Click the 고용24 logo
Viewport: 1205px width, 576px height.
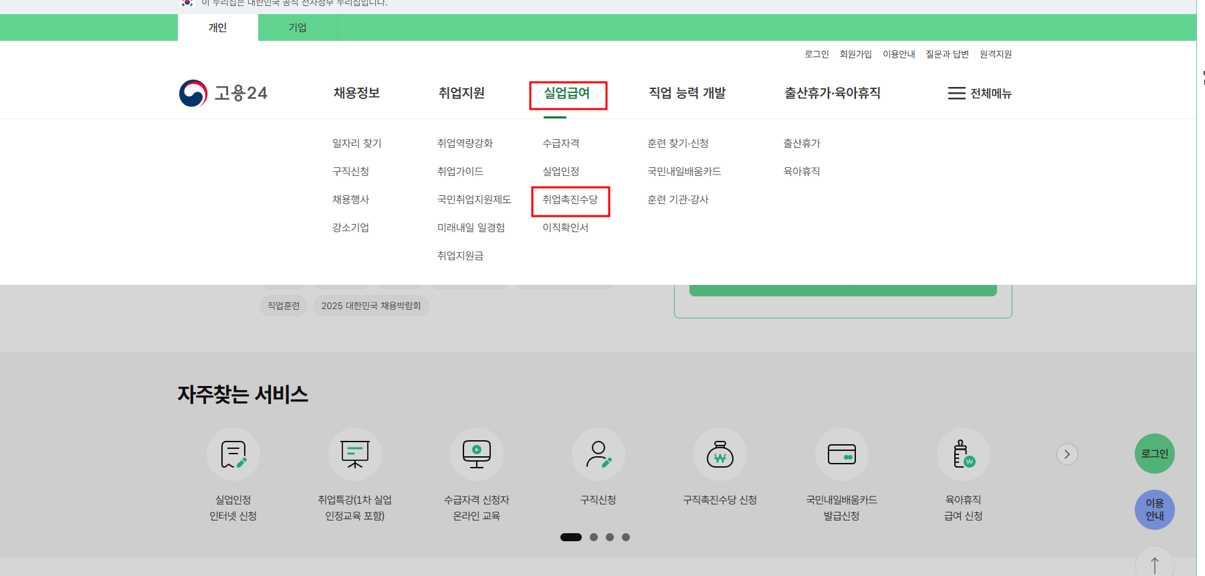pos(223,93)
